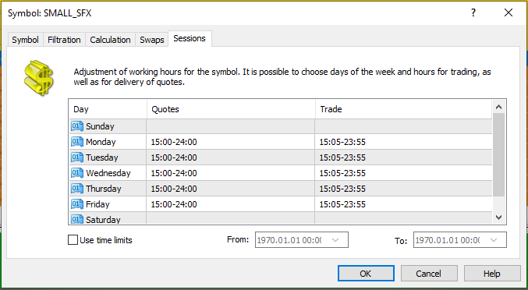
Task: Confirm with the OK button
Action: pyautogui.click(x=366, y=274)
